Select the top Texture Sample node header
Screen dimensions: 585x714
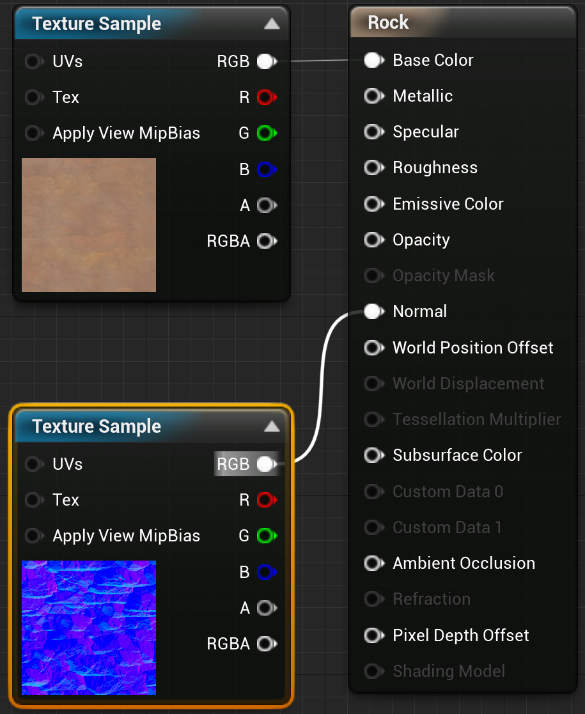point(97,24)
